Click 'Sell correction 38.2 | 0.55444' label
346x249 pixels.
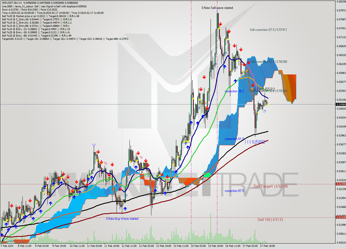[268, 91]
